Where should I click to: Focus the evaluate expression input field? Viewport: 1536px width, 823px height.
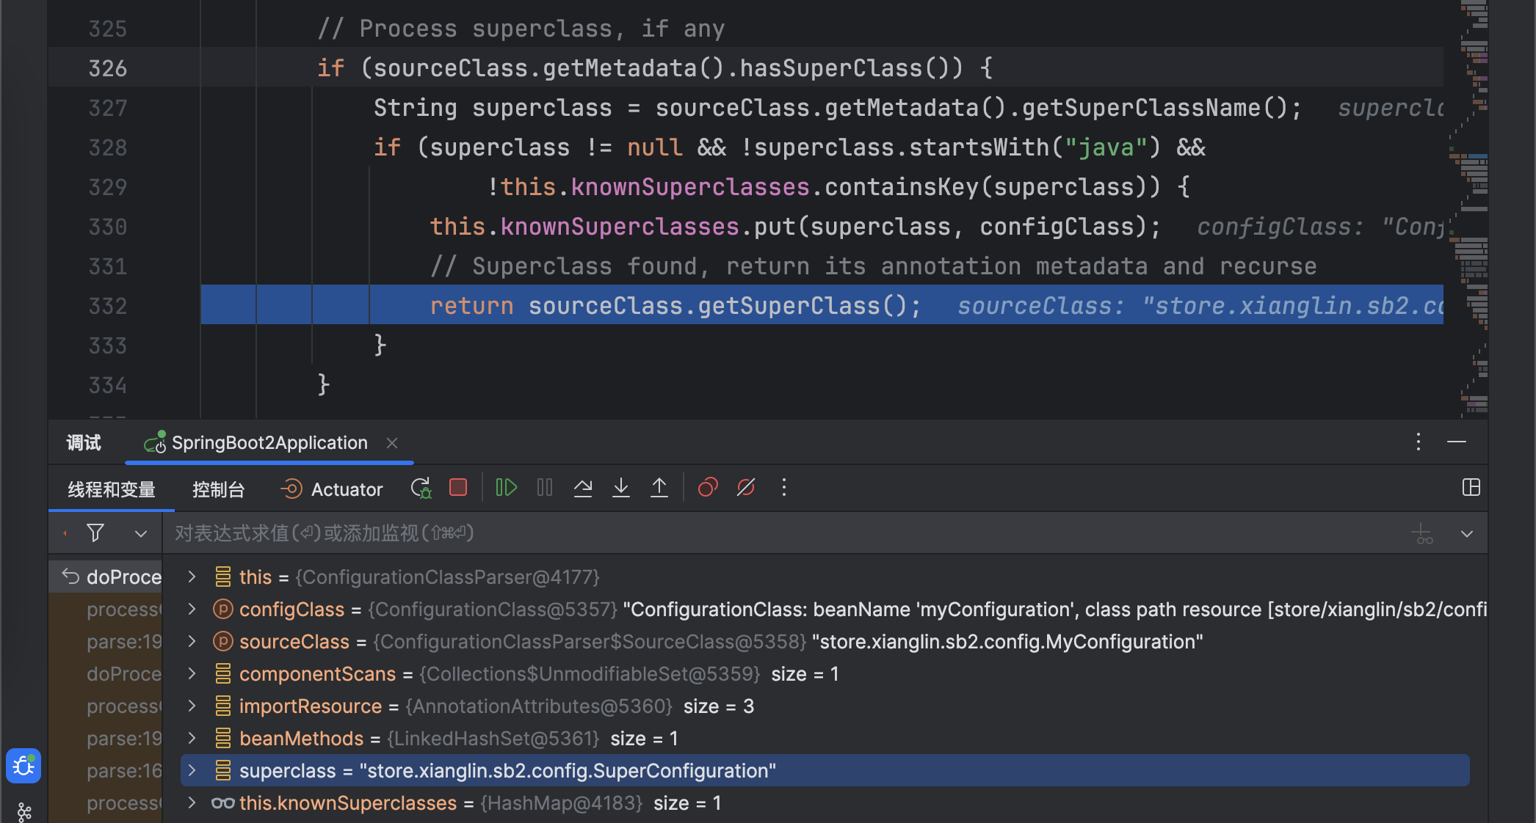786,533
